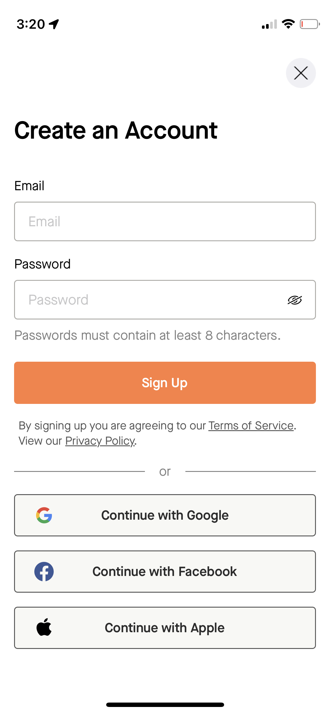
Task: Tap the Google logo icon
Action: (x=44, y=515)
